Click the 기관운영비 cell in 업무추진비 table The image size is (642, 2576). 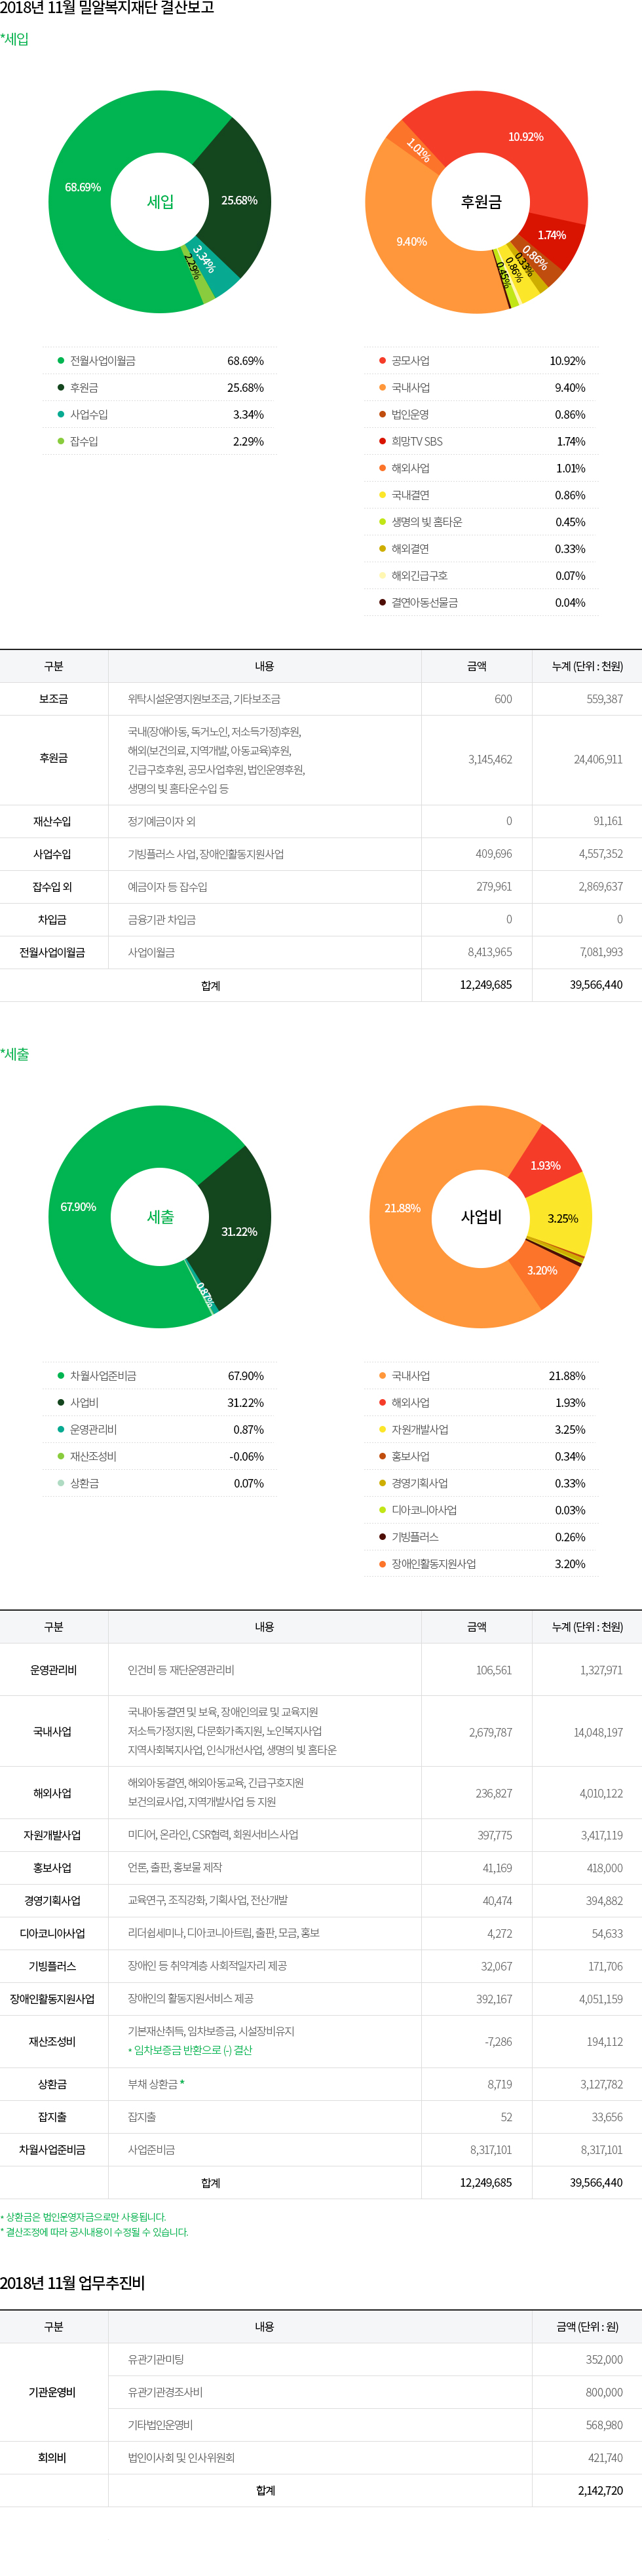click(x=53, y=2392)
